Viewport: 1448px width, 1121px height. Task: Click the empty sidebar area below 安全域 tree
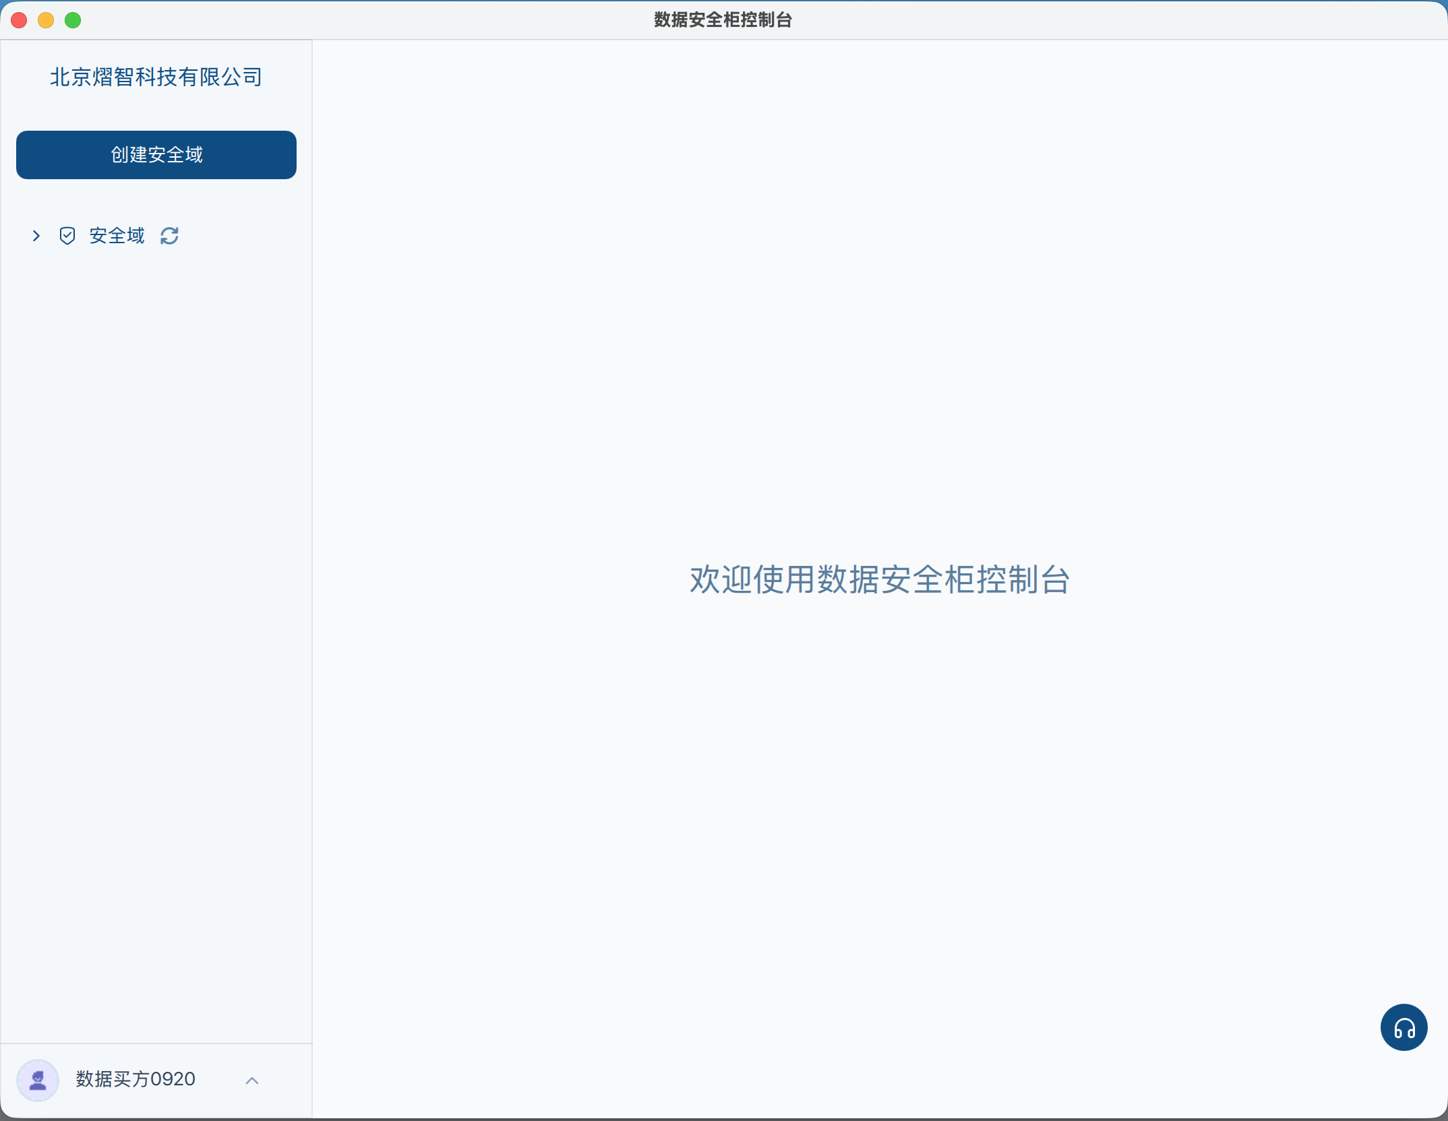[156, 640]
